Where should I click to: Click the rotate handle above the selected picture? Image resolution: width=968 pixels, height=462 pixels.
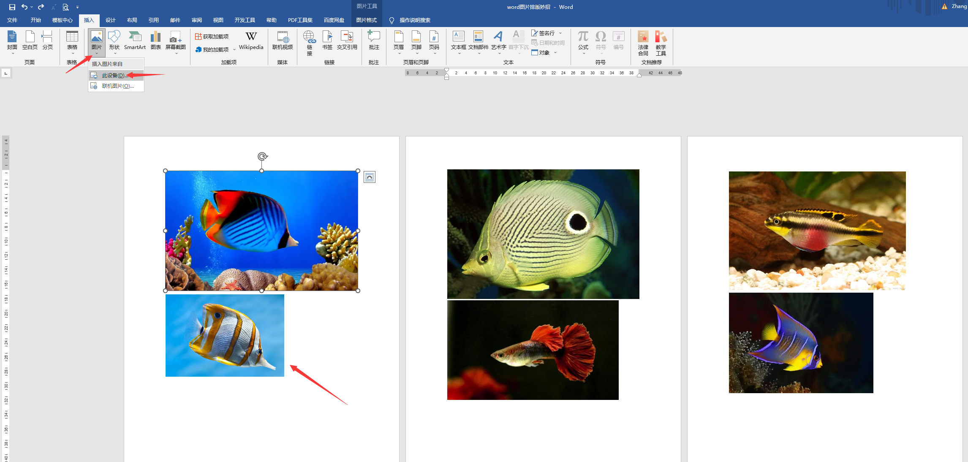point(262,157)
